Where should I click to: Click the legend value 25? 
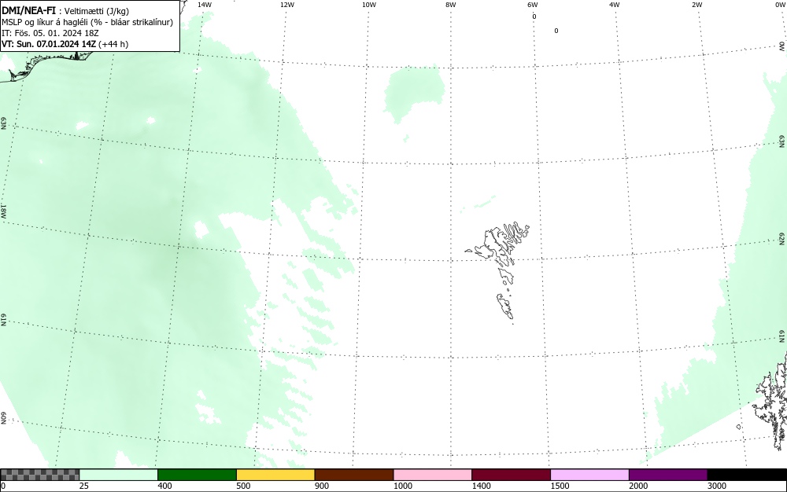(84, 486)
